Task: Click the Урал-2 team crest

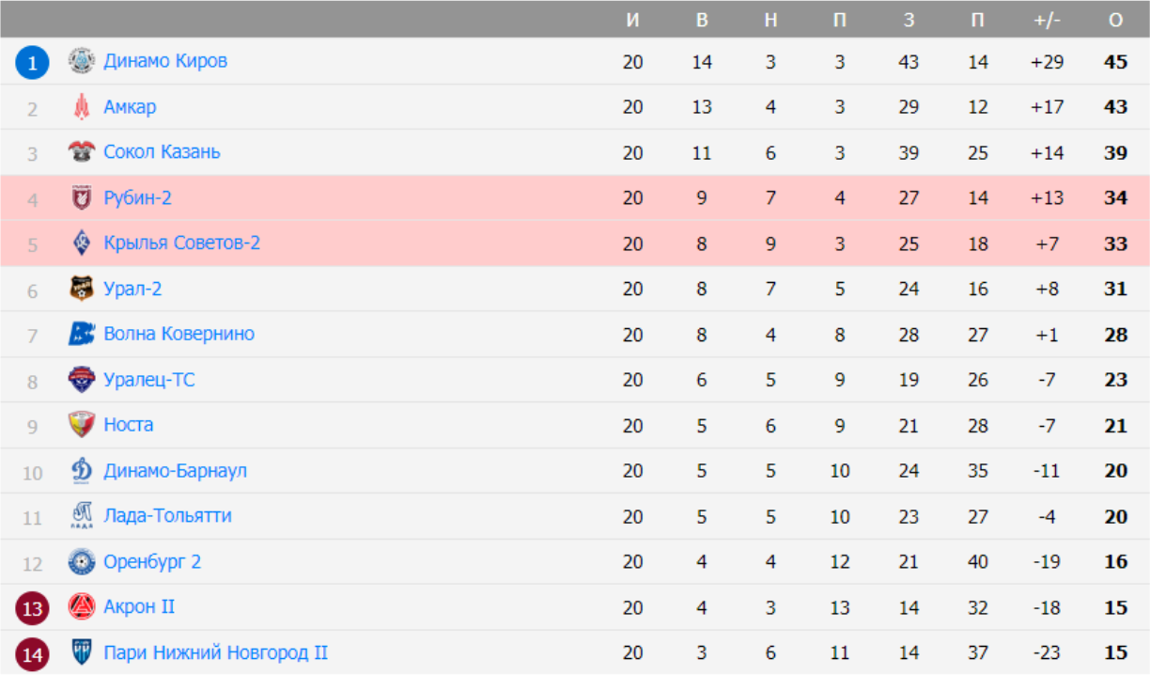Action: [x=82, y=289]
